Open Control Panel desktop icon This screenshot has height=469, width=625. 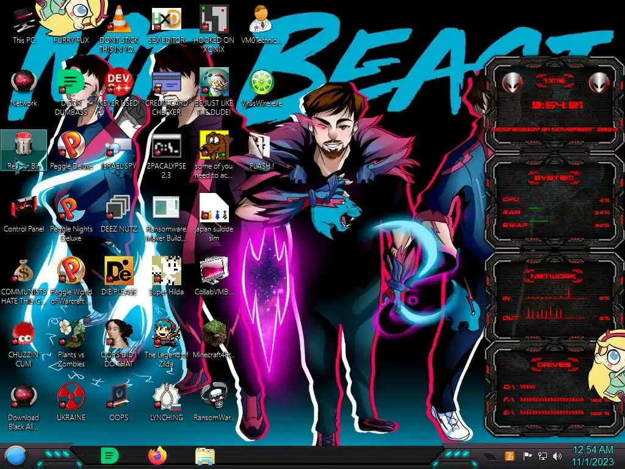tap(24, 214)
